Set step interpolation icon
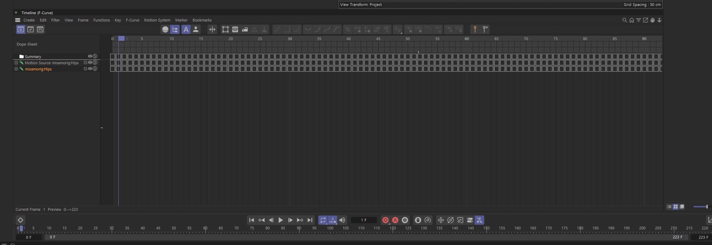This screenshot has width=712, height=245. pos(287,30)
